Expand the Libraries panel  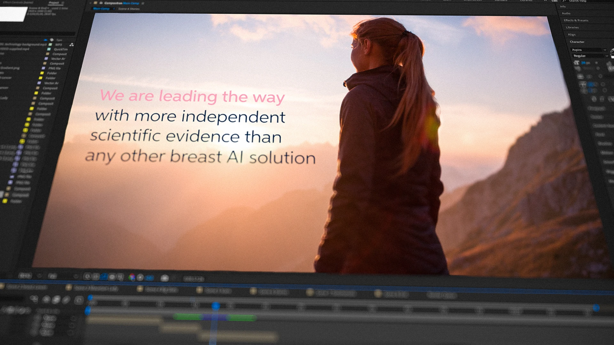point(572,27)
